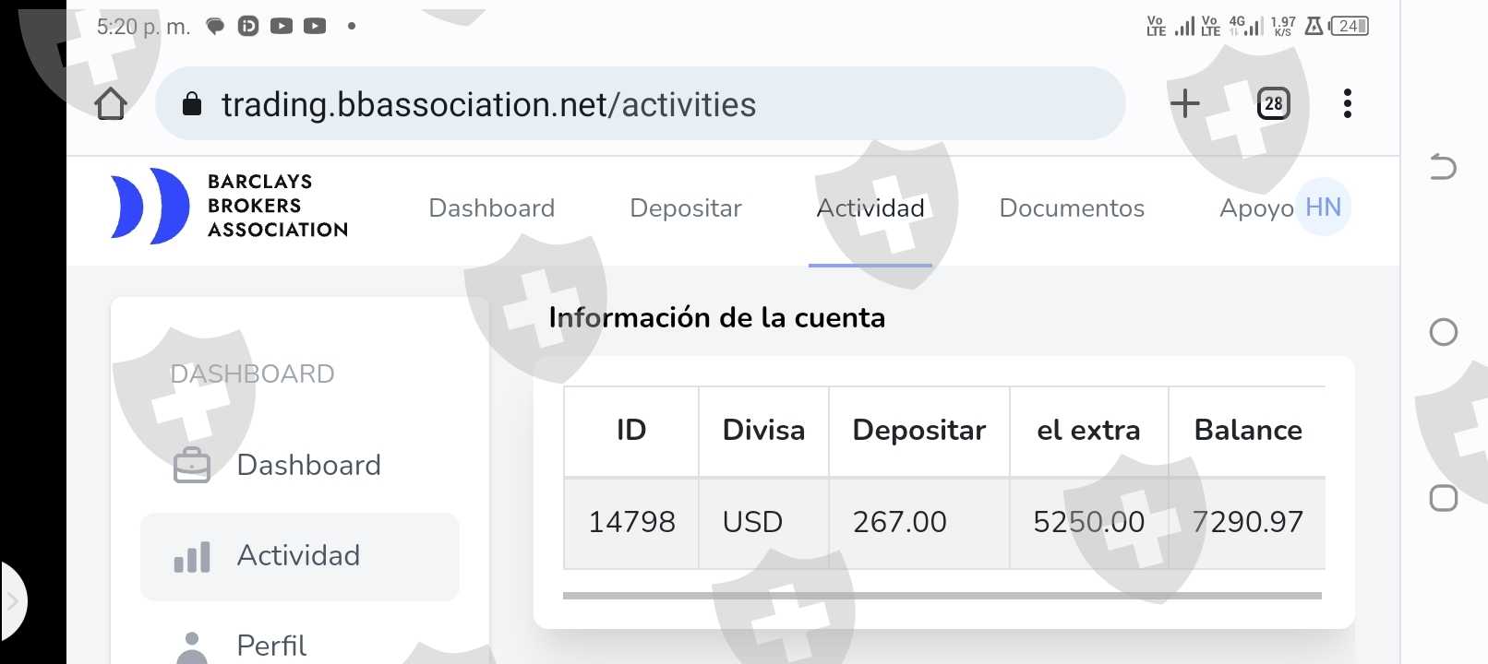Open the browser three-dot menu

pos(1348,103)
